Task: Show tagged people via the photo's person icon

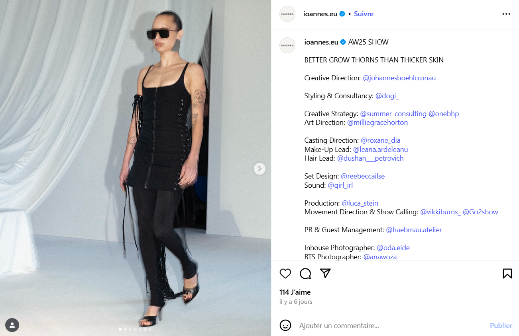Action: [12, 325]
